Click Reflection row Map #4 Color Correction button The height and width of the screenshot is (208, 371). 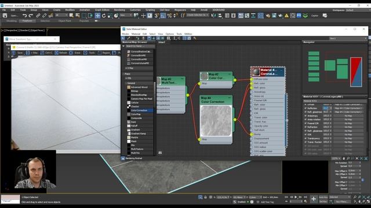(348, 108)
